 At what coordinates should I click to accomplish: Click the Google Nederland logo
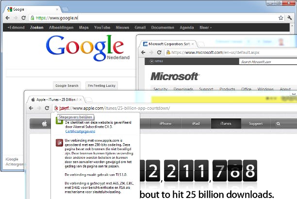[87, 48]
